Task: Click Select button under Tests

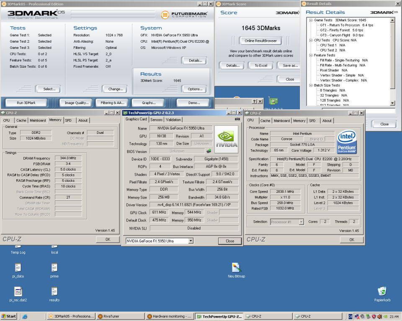Action: (x=49, y=89)
